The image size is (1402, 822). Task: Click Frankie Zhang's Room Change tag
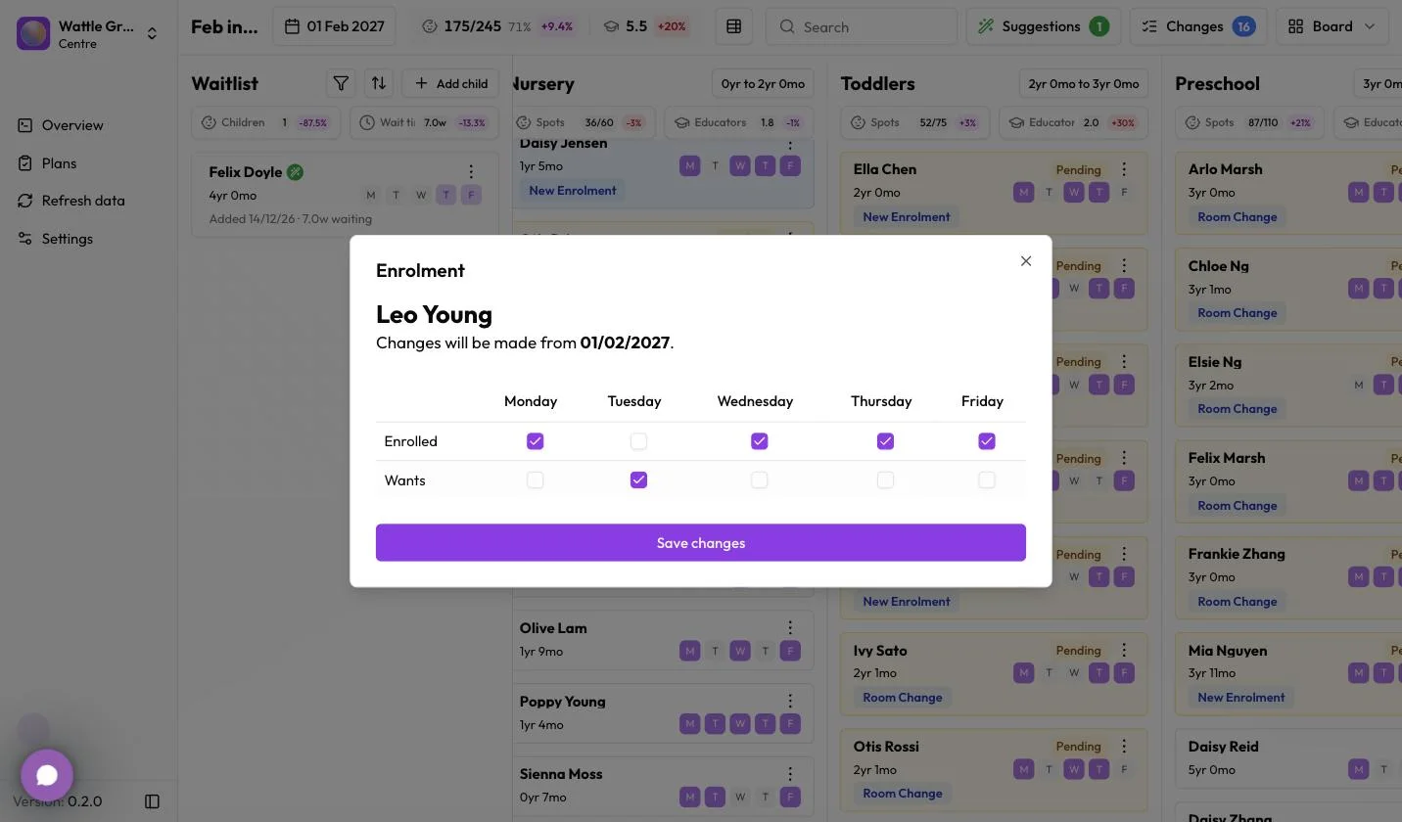(1237, 602)
